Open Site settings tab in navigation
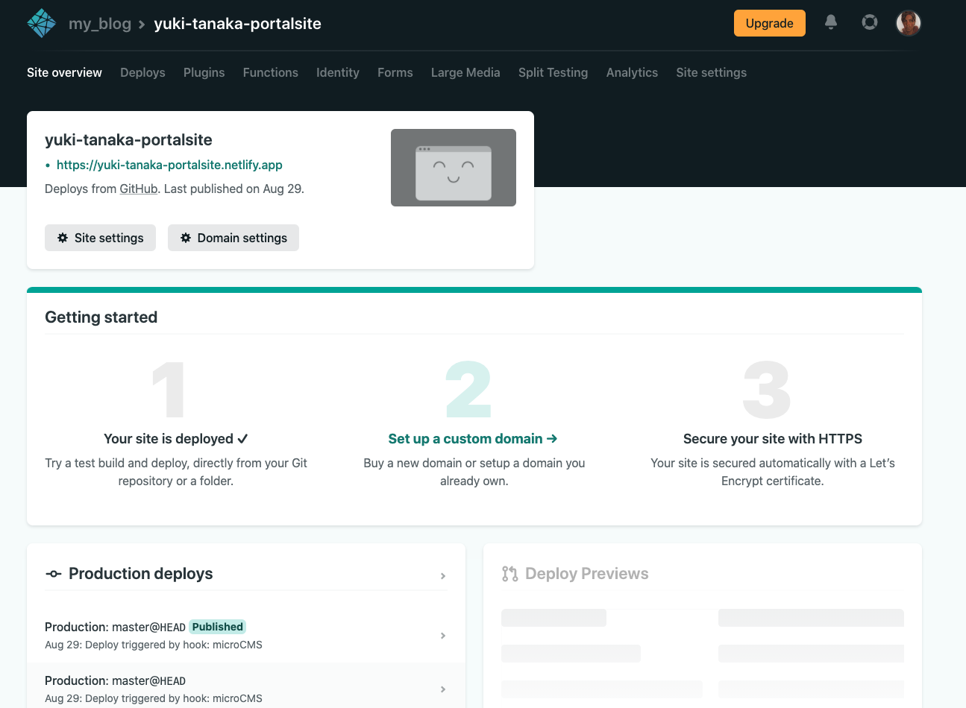 point(711,72)
